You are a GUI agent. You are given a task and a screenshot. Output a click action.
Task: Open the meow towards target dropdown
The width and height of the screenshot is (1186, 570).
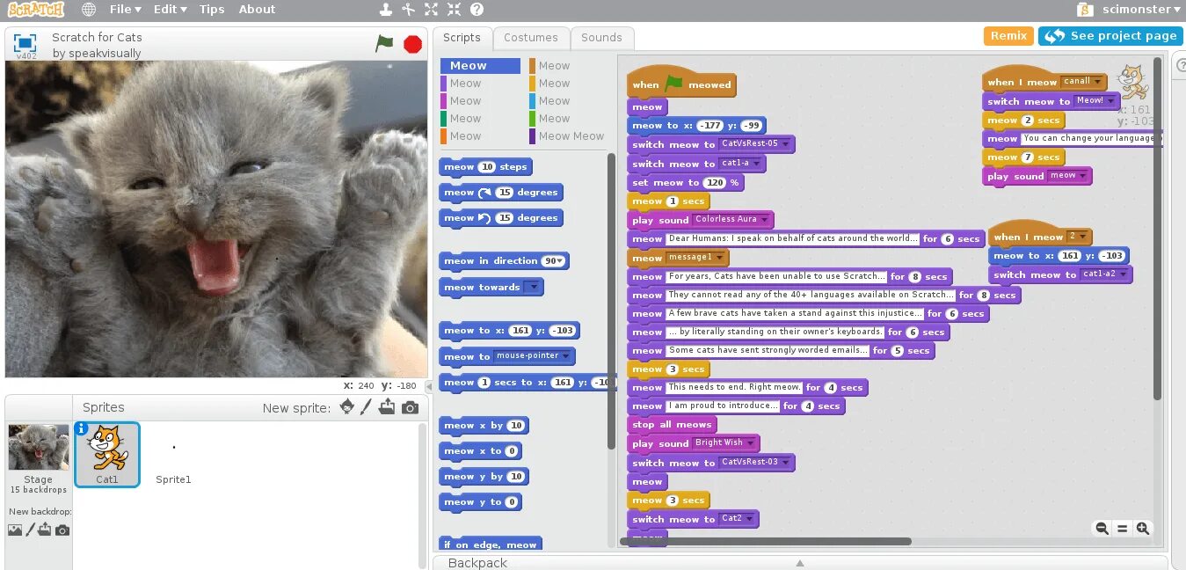532,287
